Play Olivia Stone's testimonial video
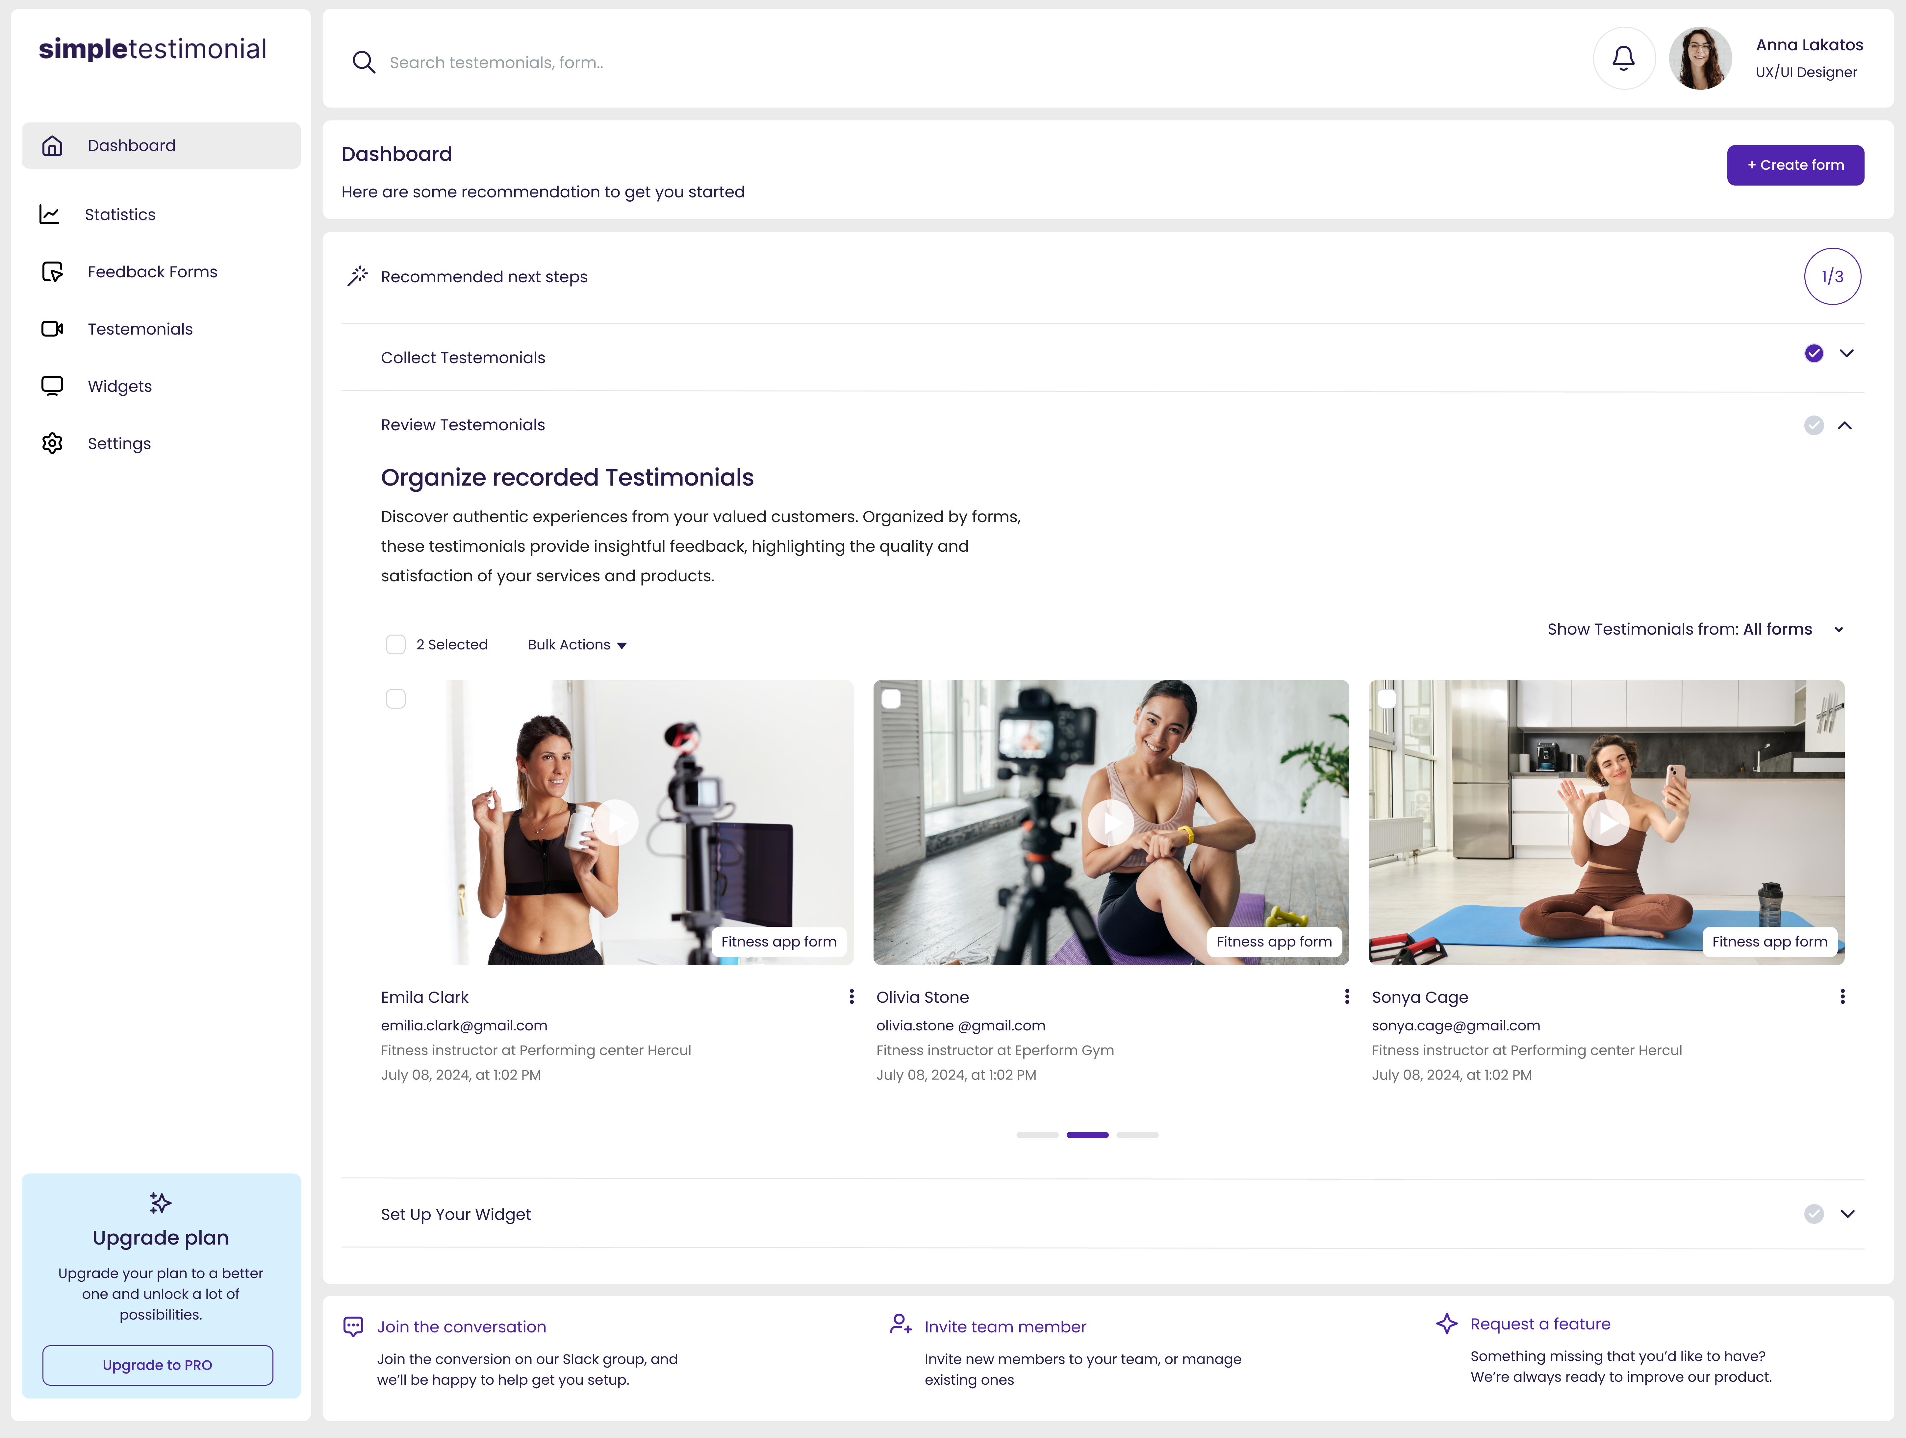Screen dimensions: 1906x1438 1111,823
